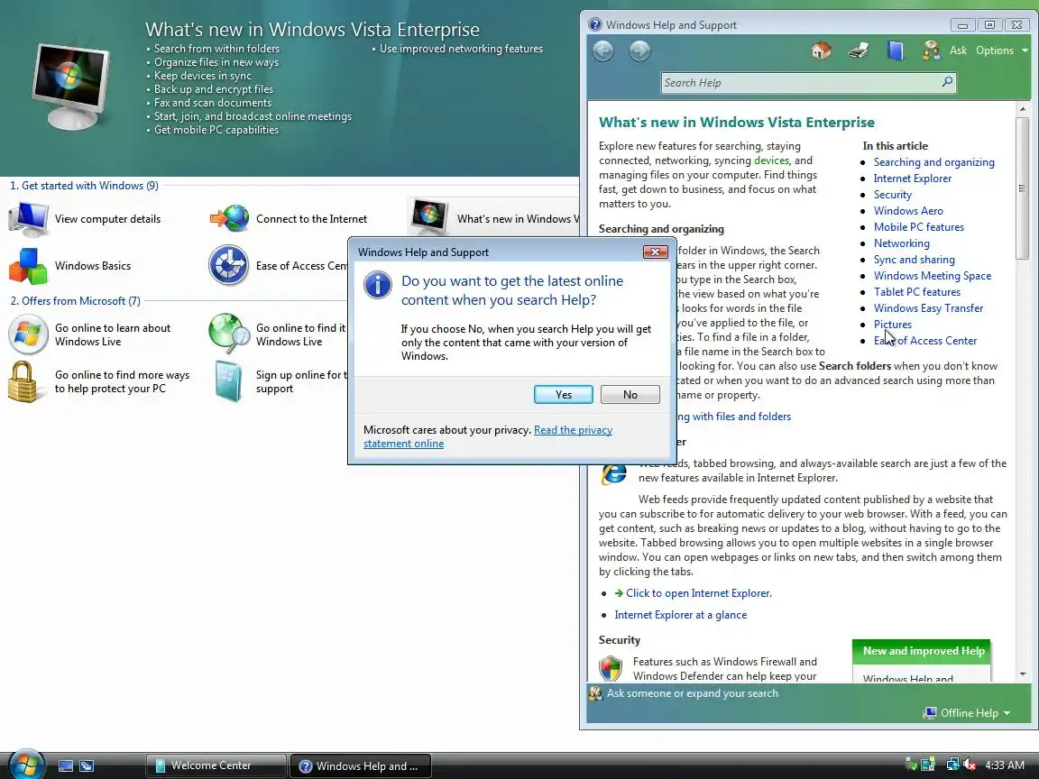Open Help and Support home icon
The height and width of the screenshot is (779, 1039).
click(821, 50)
